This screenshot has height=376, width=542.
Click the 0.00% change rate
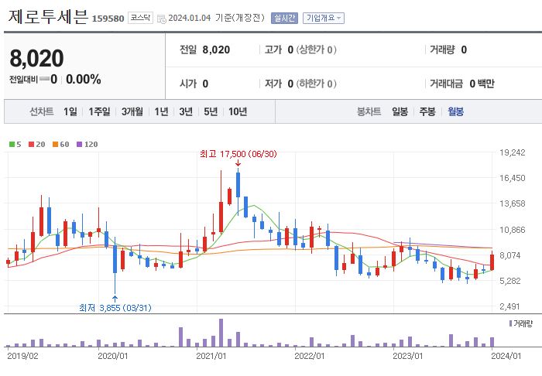pyautogui.click(x=84, y=80)
